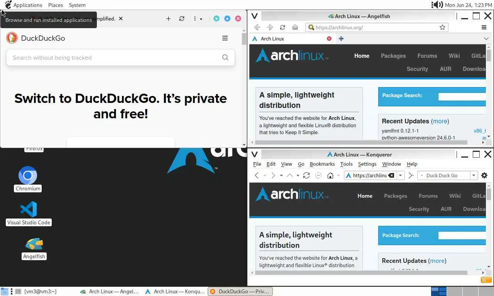Image resolution: width=494 pixels, height=296 pixels.
Task: Reload the page in Angelfish
Action: click(x=283, y=27)
